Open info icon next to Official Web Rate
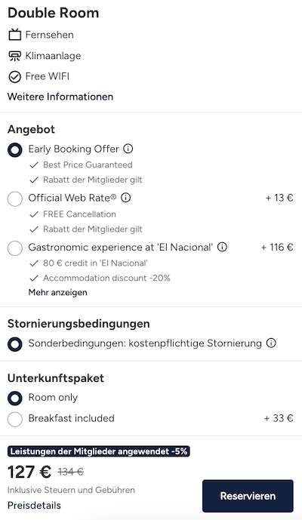Viewport: 302px width, 520px height. [125, 198]
